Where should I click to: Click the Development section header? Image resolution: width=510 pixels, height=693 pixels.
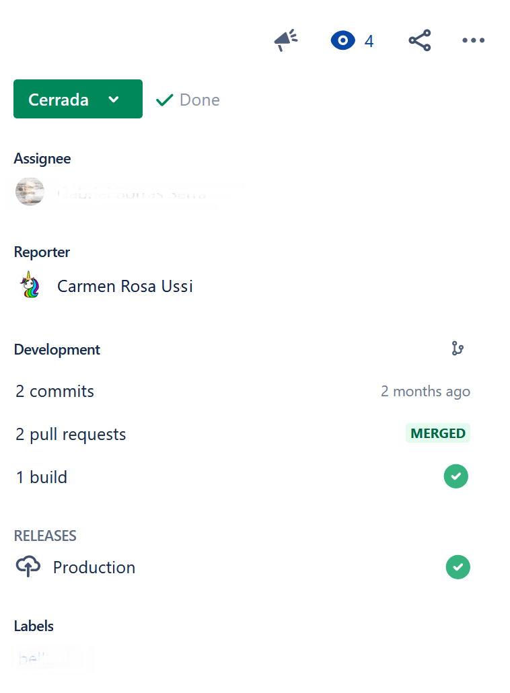coord(57,349)
